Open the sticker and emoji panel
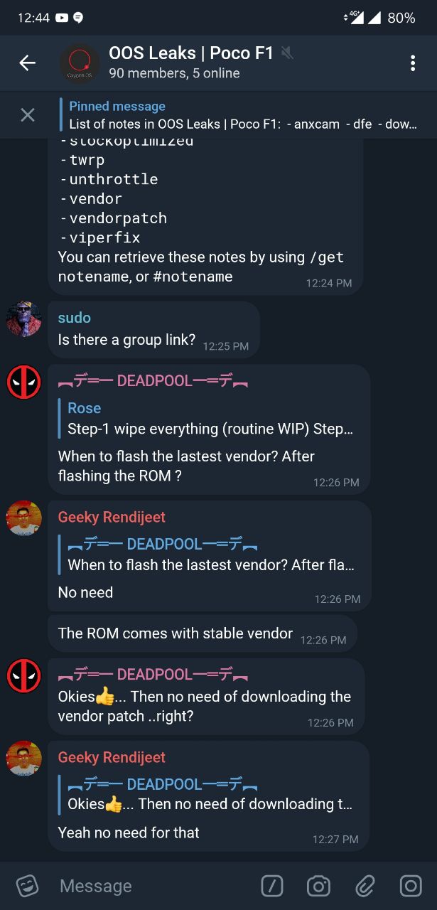Image resolution: width=437 pixels, height=910 pixels. 27,886
